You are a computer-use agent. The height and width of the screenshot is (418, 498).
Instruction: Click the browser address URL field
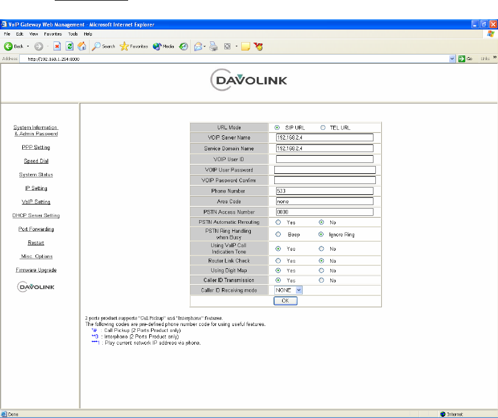(x=235, y=59)
